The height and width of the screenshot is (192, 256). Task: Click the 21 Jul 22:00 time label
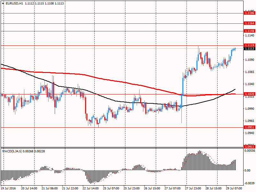pos(70,188)
